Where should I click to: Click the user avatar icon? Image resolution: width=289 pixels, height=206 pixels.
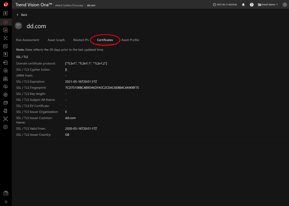[285, 5]
